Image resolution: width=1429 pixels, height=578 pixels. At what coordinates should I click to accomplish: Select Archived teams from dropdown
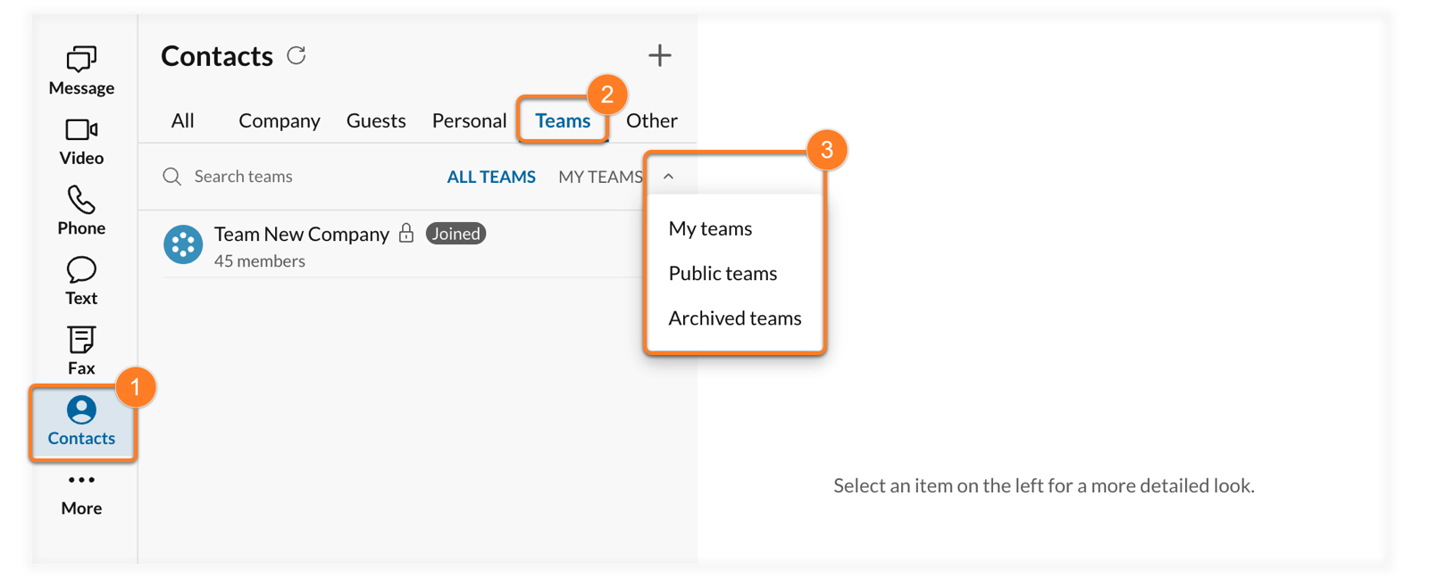pyautogui.click(x=734, y=318)
